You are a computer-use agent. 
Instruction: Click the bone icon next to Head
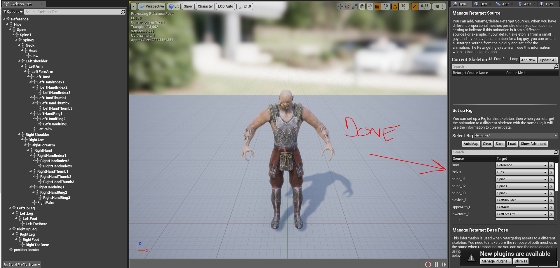[x=26, y=51]
